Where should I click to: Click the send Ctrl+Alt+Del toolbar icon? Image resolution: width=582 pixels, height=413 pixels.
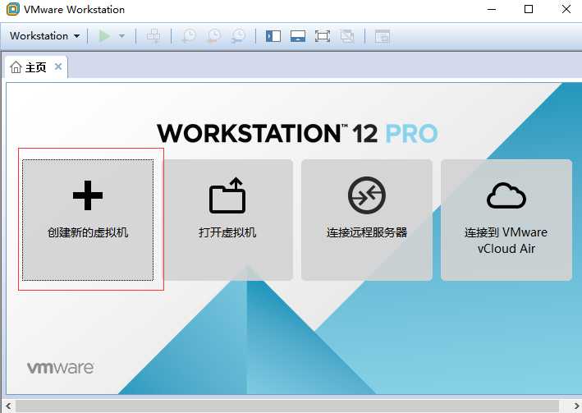(x=154, y=36)
